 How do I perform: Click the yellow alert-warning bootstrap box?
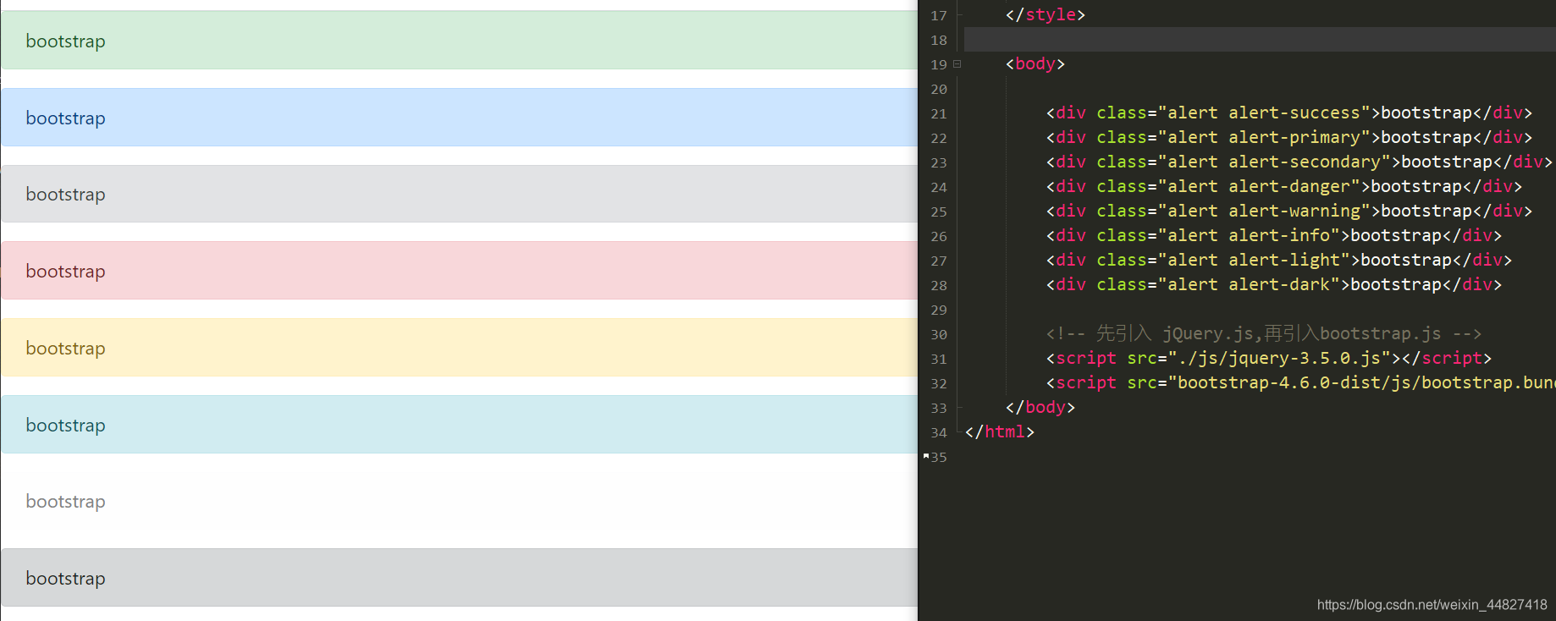(x=459, y=348)
